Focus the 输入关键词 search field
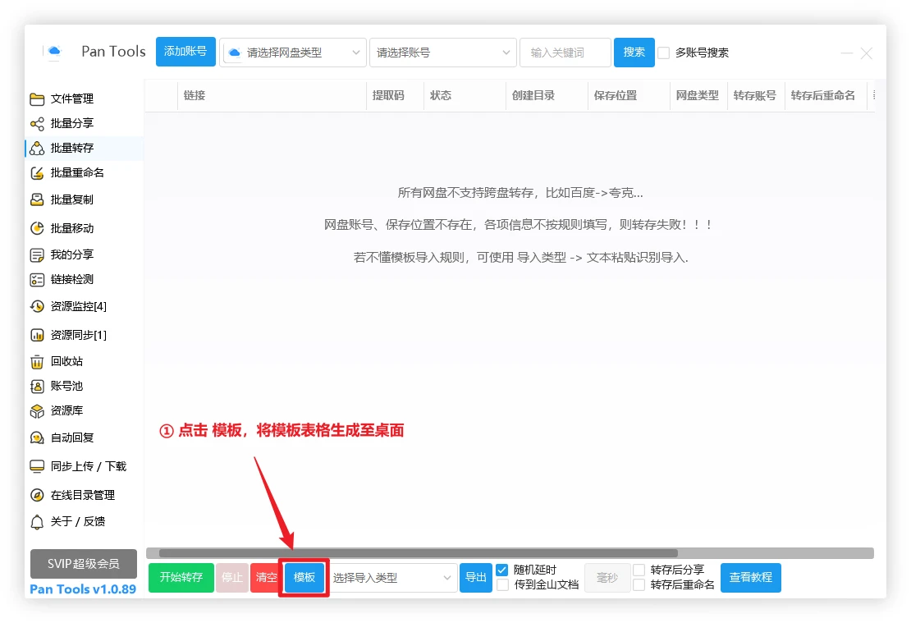This screenshot has height=623, width=911. point(565,53)
